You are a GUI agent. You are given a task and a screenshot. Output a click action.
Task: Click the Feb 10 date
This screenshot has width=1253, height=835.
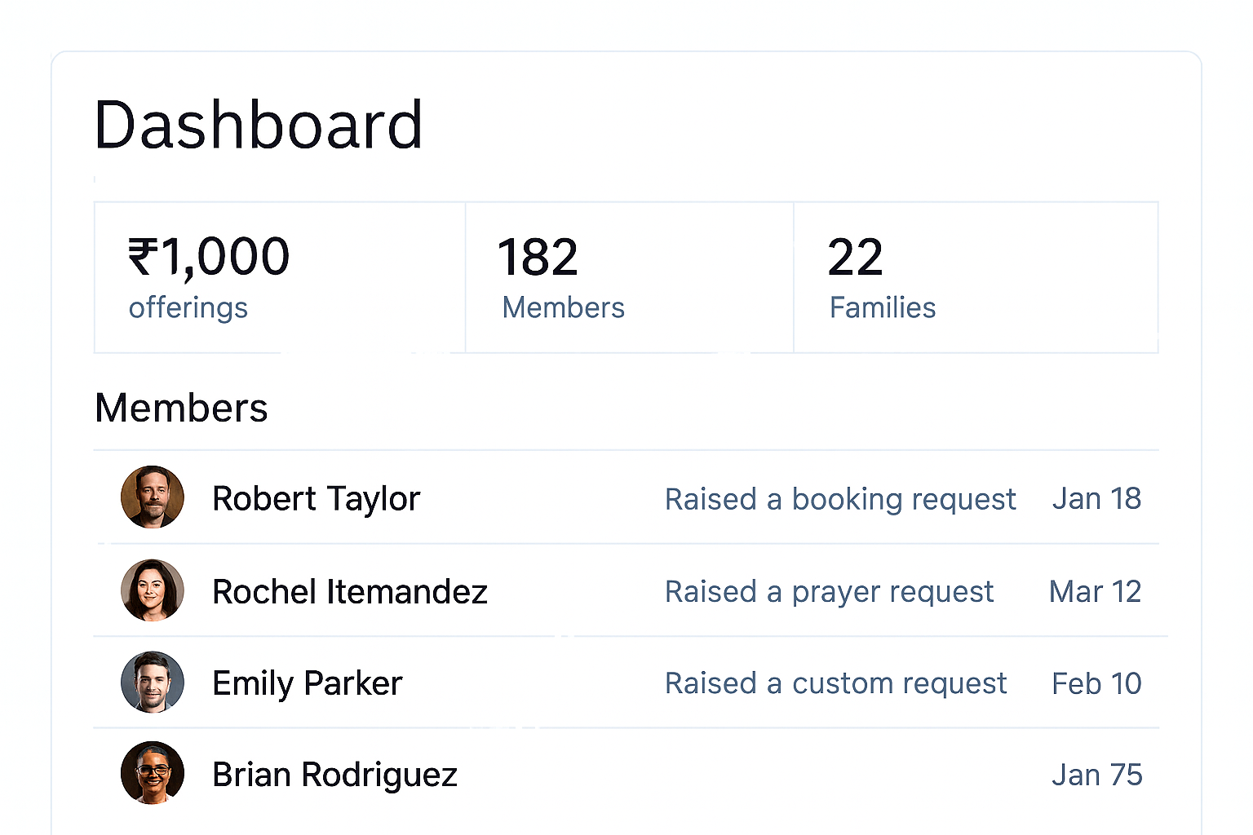click(1096, 683)
